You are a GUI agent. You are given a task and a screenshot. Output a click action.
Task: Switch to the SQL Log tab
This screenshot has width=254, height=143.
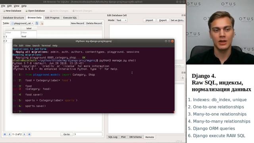tap(113, 137)
